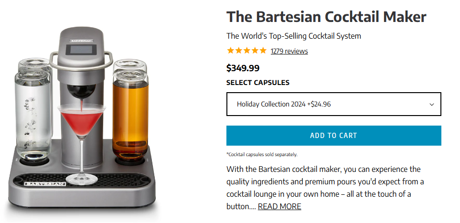Open the 1279 reviews link

pyautogui.click(x=289, y=51)
